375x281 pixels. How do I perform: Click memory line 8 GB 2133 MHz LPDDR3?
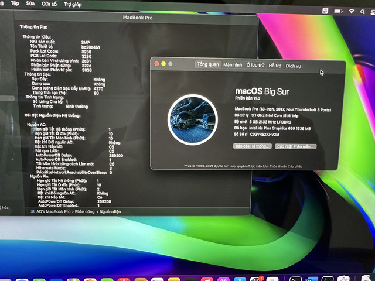tap(262, 122)
